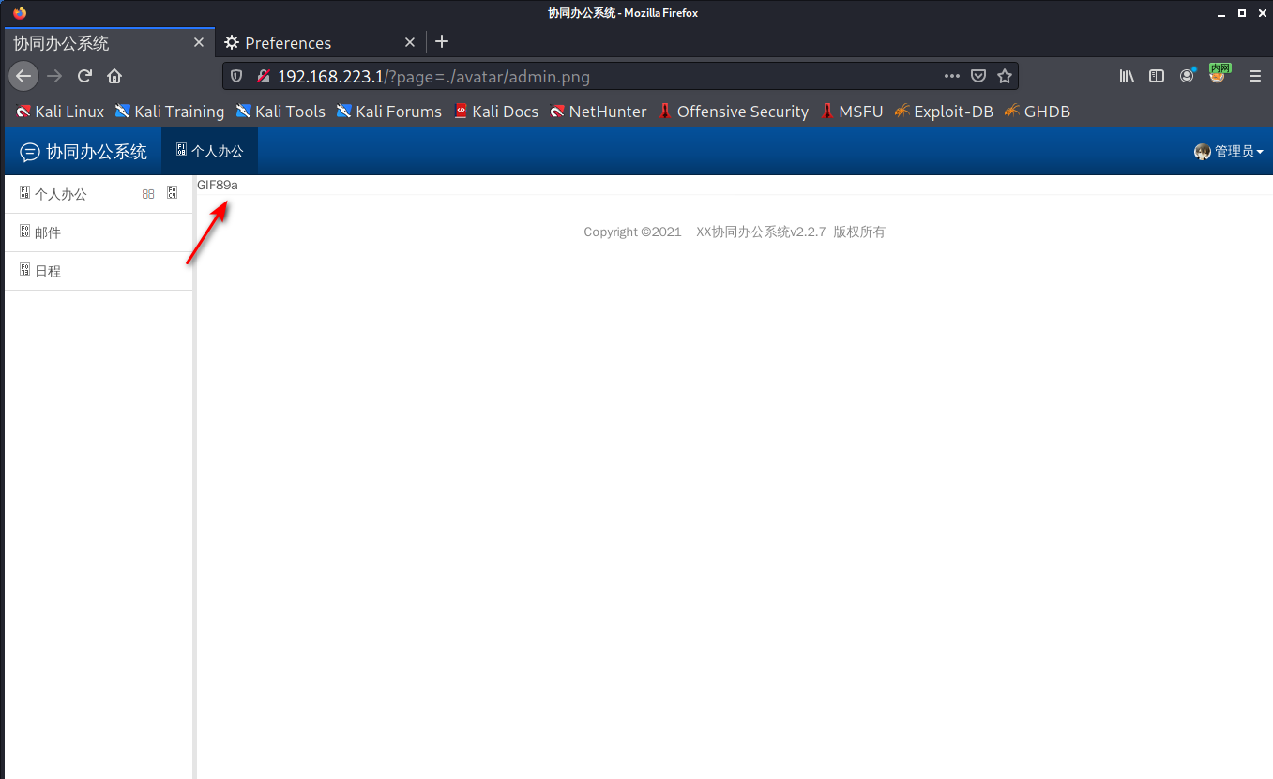
Task: Open the page actions three-dot menu
Action: [951, 76]
